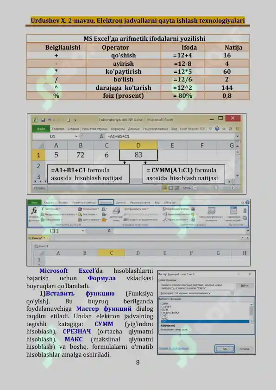Click the large fx Insert Function icon
The height and width of the screenshot is (390, 276).
tap(34, 211)
